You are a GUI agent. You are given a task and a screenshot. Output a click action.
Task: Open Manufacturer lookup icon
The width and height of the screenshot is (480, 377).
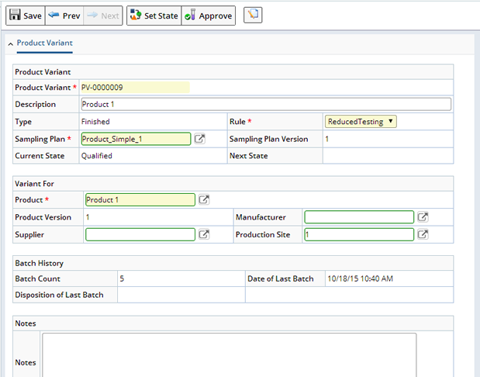click(423, 217)
